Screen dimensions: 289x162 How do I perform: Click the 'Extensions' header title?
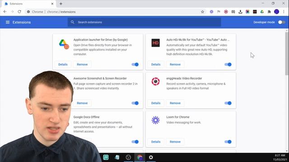[x=22, y=22]
